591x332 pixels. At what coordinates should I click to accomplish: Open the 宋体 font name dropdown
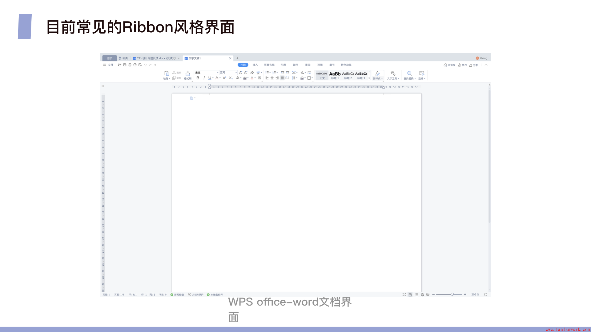coord(218,73)
